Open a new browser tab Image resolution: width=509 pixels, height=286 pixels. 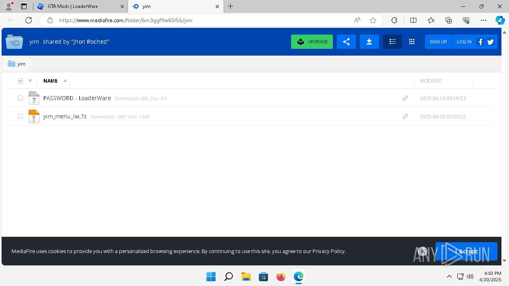(231, 6)
